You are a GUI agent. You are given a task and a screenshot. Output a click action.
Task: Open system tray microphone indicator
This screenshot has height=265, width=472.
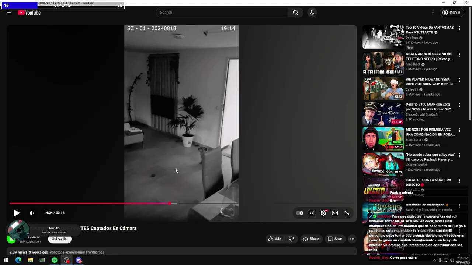click(x=440, y=260)
